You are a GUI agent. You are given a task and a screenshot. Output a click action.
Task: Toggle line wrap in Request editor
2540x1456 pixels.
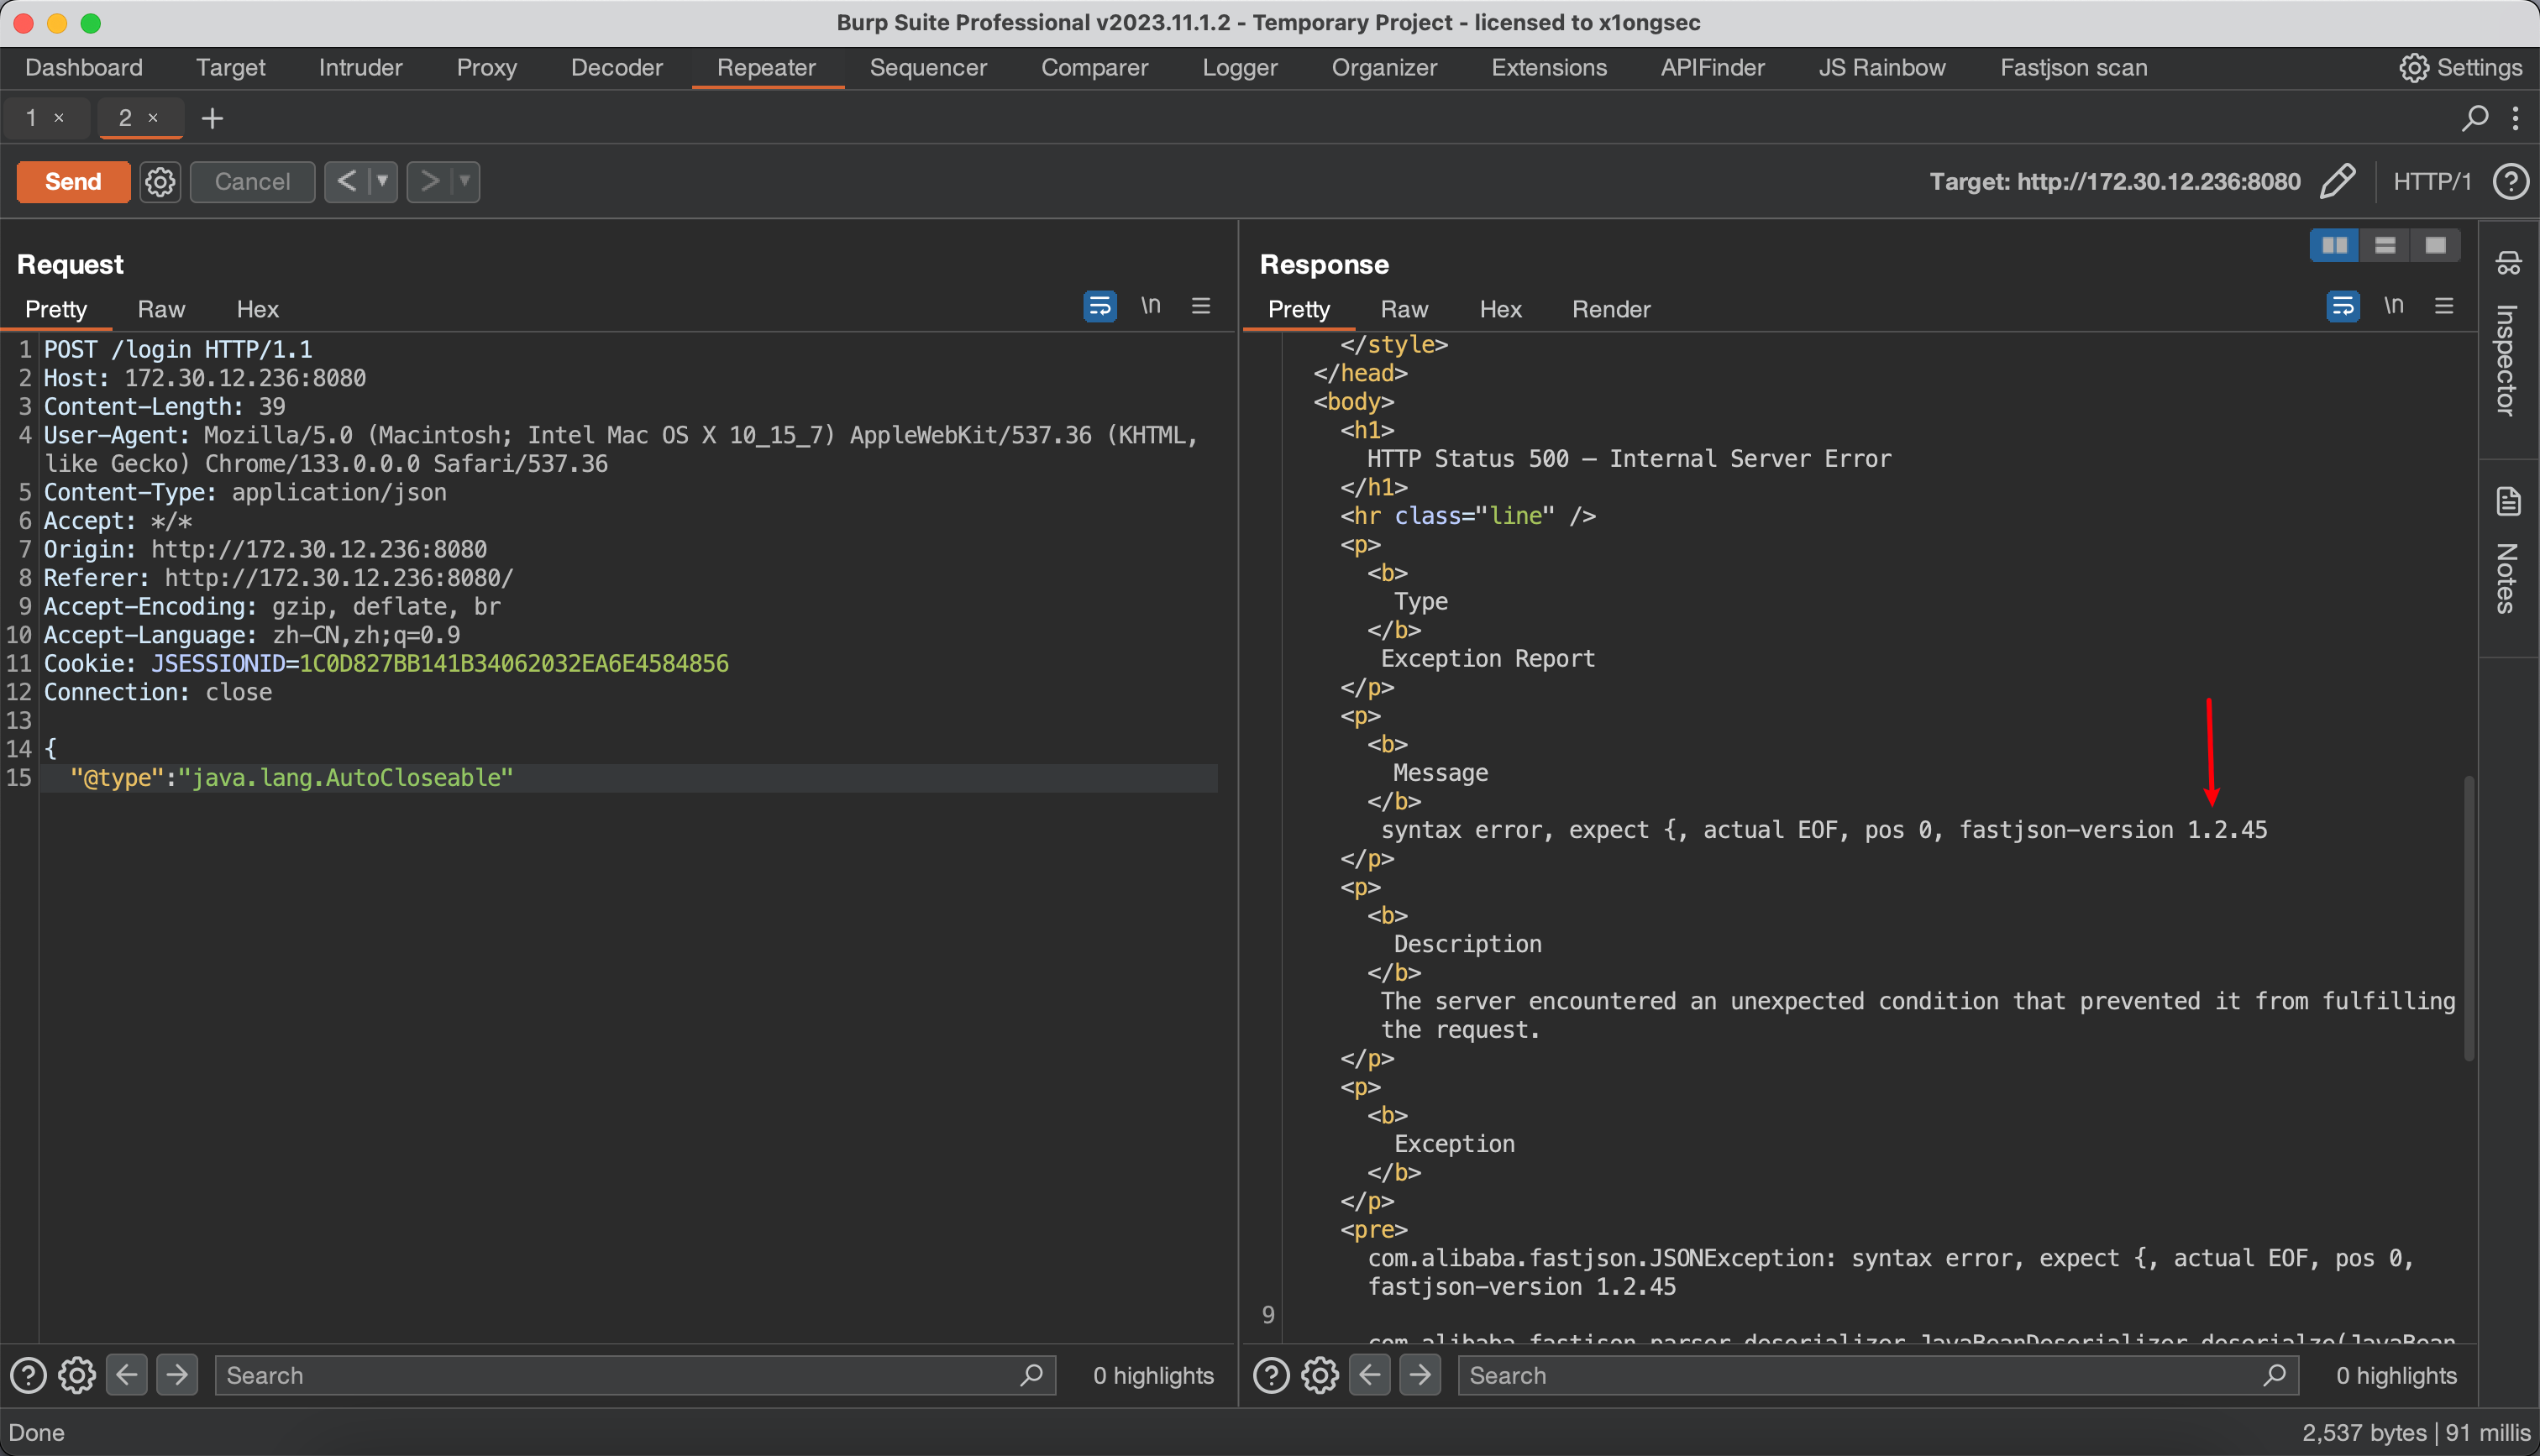(x=1099, y=306)
